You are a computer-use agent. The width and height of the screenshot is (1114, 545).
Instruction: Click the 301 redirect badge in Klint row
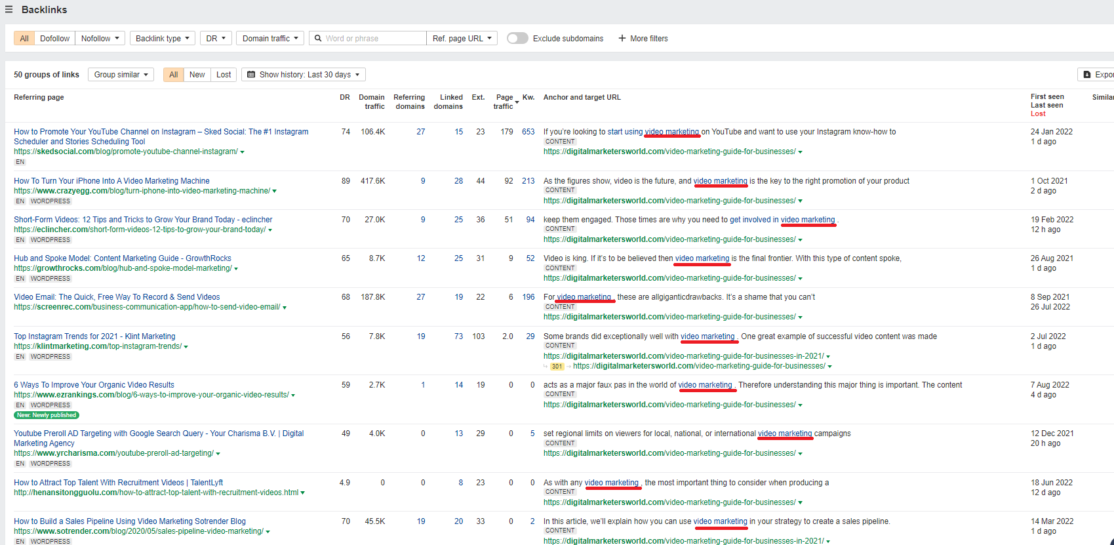point(557,367)
